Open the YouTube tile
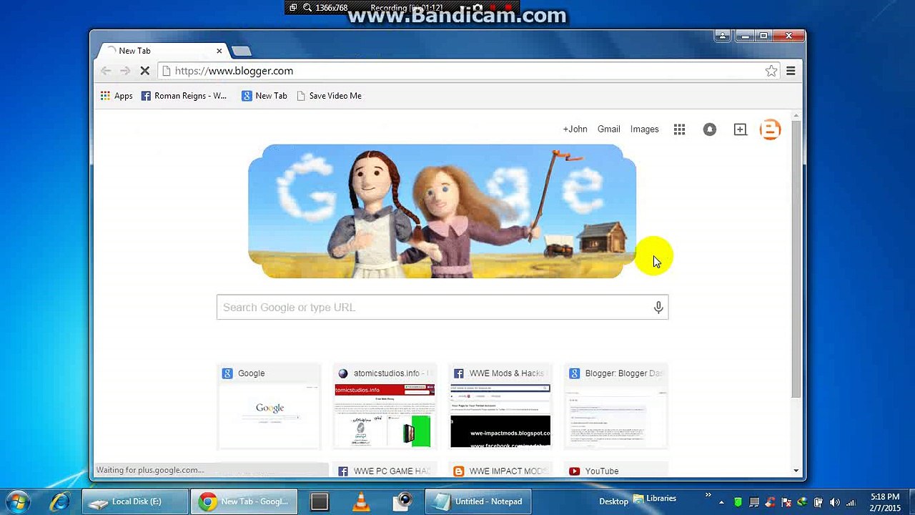 616,471
